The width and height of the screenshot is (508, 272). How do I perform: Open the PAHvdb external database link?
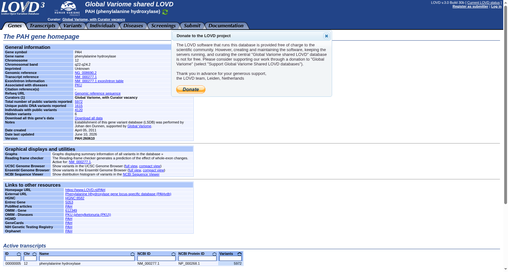pyautogui.click(x=118, y=194)
